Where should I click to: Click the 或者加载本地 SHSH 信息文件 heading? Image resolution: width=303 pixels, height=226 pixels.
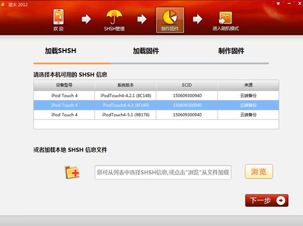tap(70, 150)
